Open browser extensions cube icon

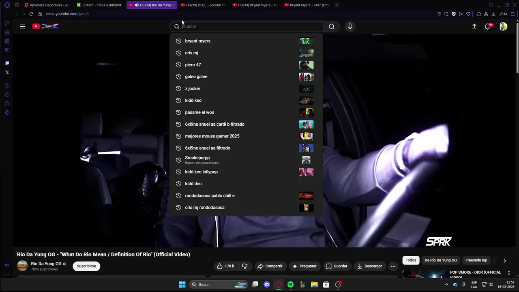click(x=479, y=14)
